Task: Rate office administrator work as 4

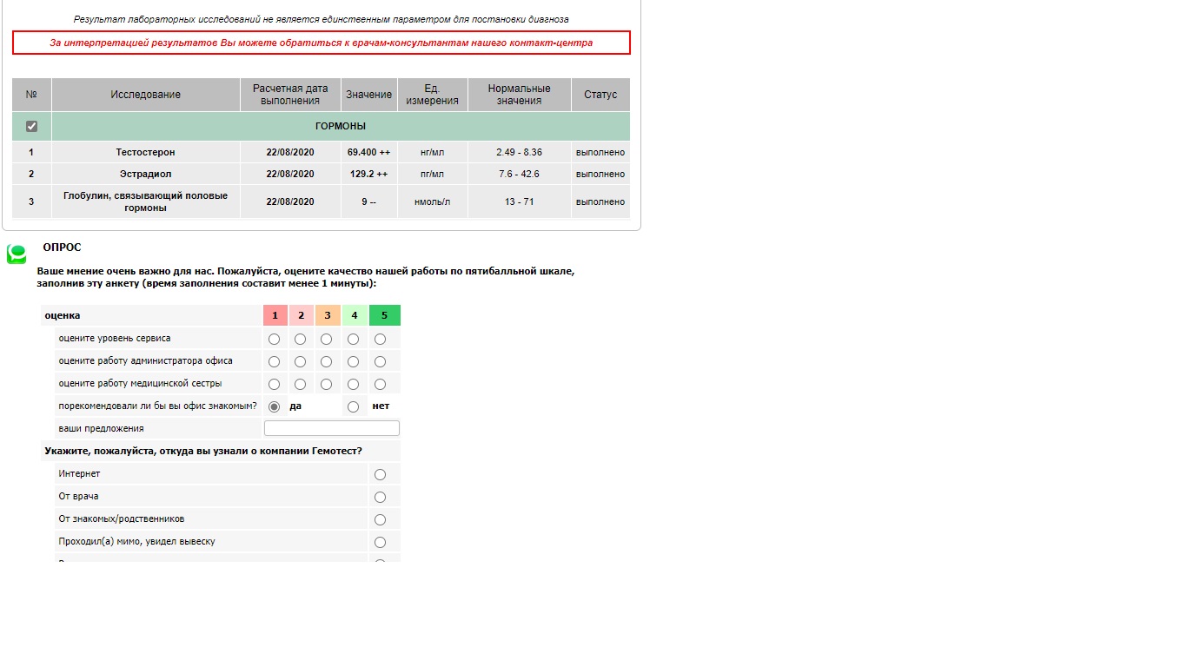Action: click(x=354, y=361)
